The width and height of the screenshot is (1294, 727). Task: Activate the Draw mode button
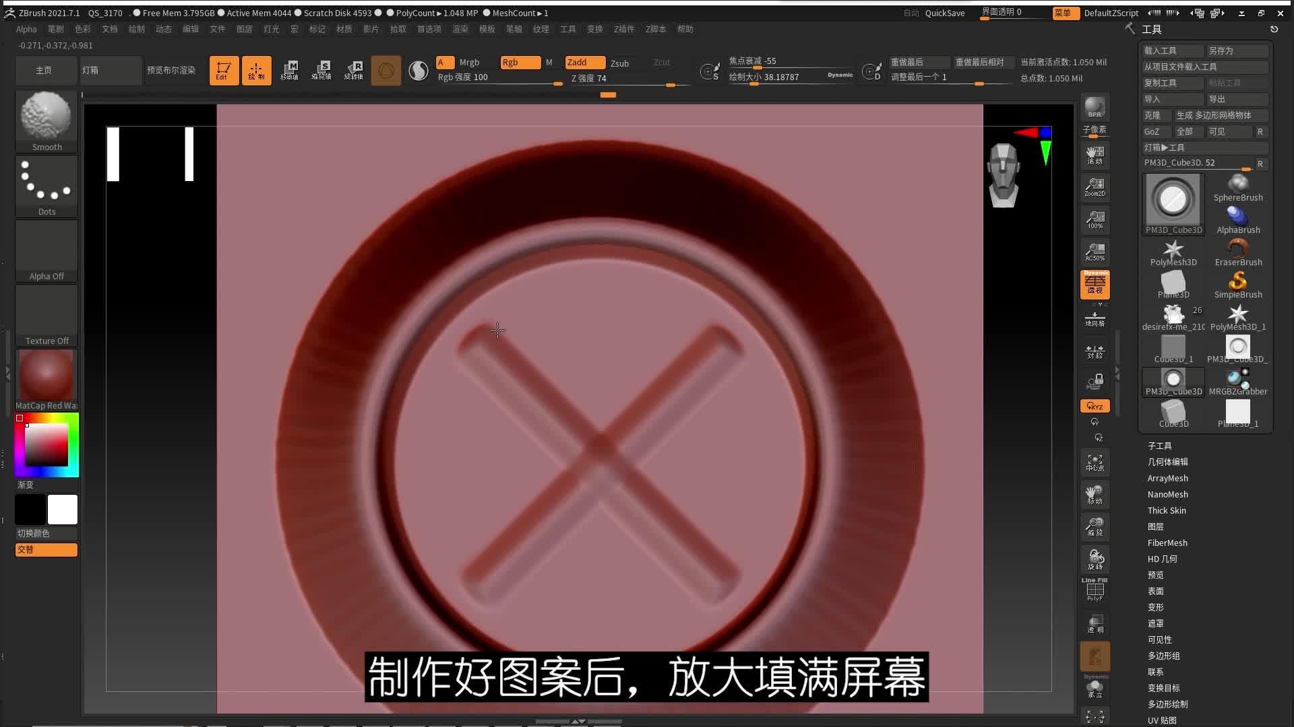tap(256, 70)
